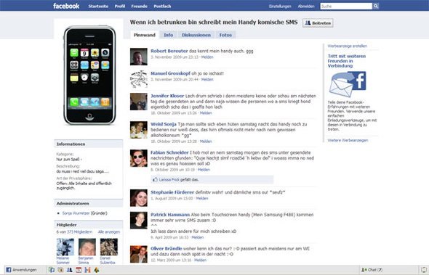Report Robert Bereuter's post via Melden
Screen dimensions: 429x275
pos(207,57)
